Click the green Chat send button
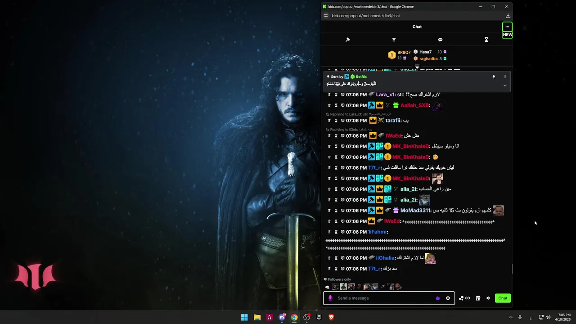 (x=503, y=298)
